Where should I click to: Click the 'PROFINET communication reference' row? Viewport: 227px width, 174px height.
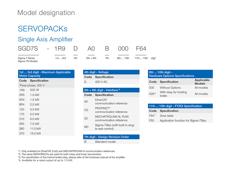111,110
